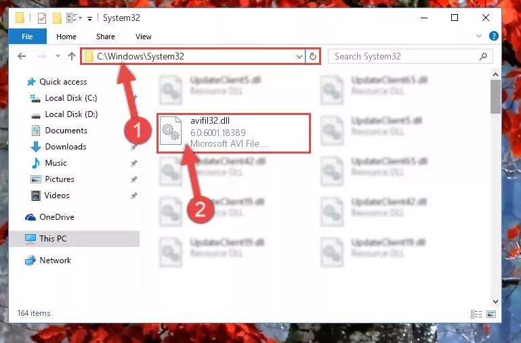Click the vertical scrollbar thumb

(495, 97)
